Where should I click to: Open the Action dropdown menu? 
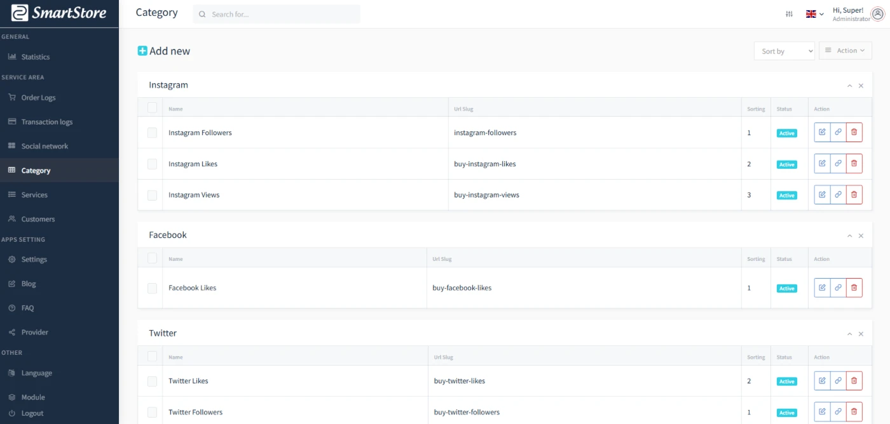pos(845,51)
